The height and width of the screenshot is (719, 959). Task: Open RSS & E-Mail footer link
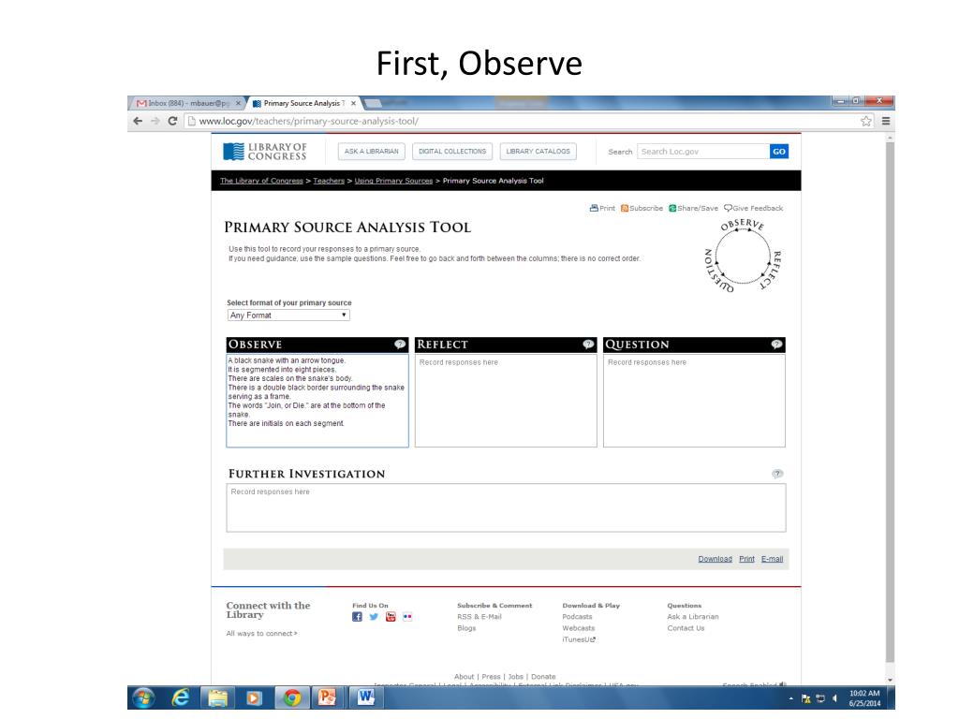click(x=479, y=617)
